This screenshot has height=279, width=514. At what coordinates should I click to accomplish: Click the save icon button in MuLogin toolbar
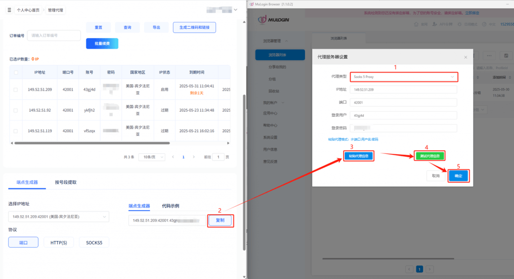[506, 55]
